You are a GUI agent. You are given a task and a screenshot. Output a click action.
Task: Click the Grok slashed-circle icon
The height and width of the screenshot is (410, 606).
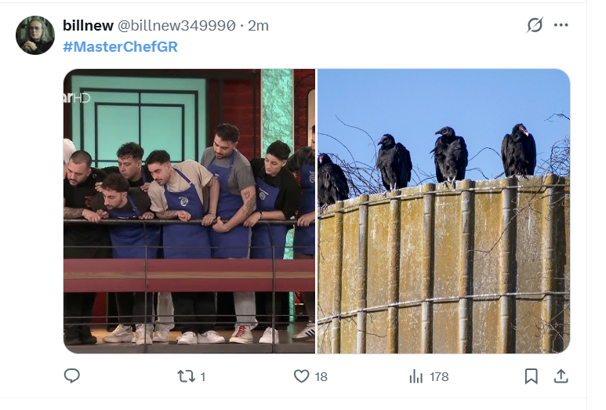(535, 25)
